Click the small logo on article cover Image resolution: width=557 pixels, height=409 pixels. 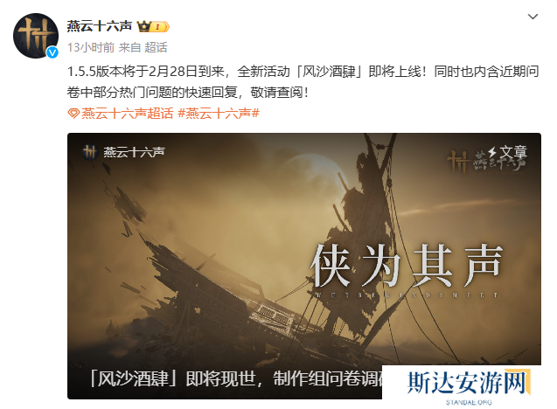click(89, 152)
